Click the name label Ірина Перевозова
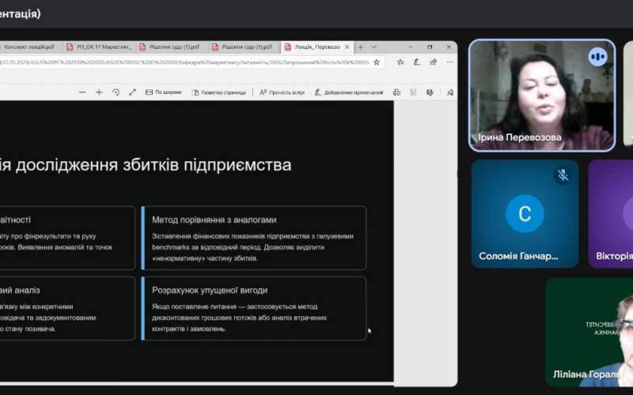The width and height of the screenshot is (633, 395). (x=520, y=137)
